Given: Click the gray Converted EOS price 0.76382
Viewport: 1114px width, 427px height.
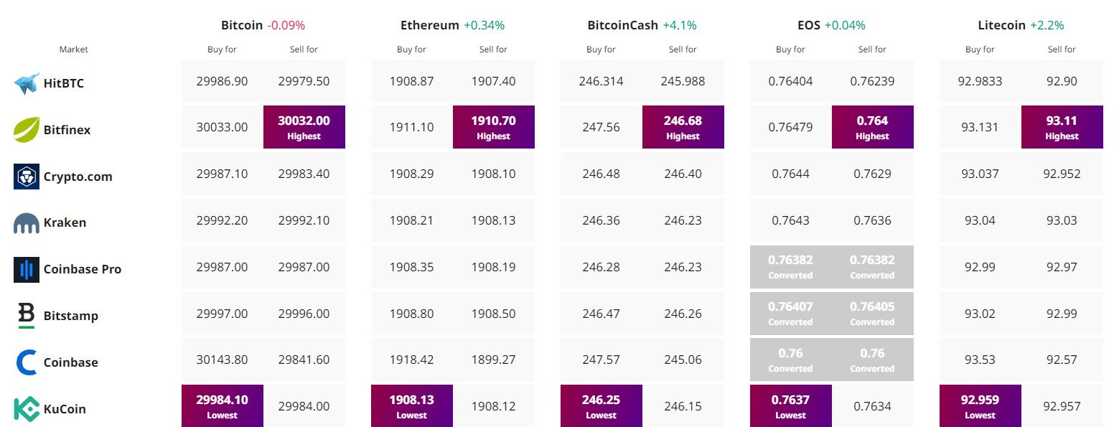Looking at the screenshot, I should (x=790, y=266).
